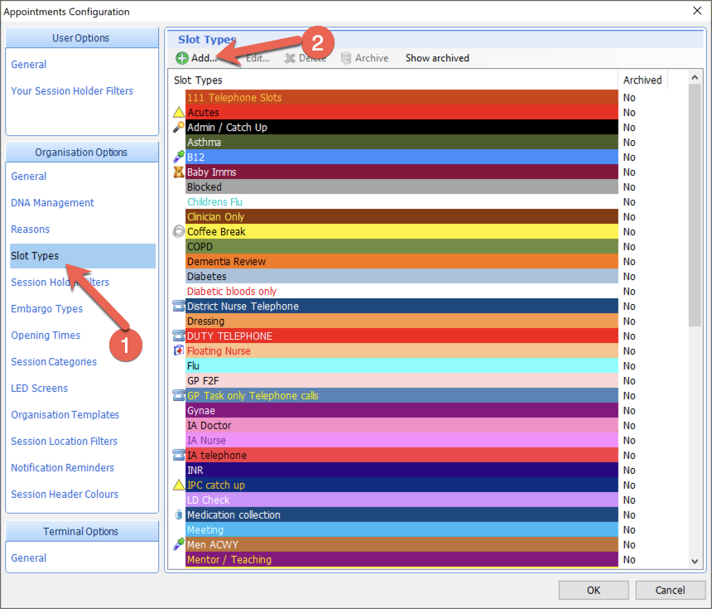
Task: Click the scroll up arrow of the list
Action: 695,77
